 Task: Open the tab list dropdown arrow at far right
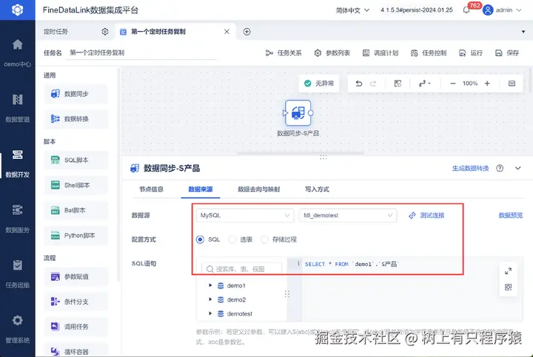tap(523, 32)
